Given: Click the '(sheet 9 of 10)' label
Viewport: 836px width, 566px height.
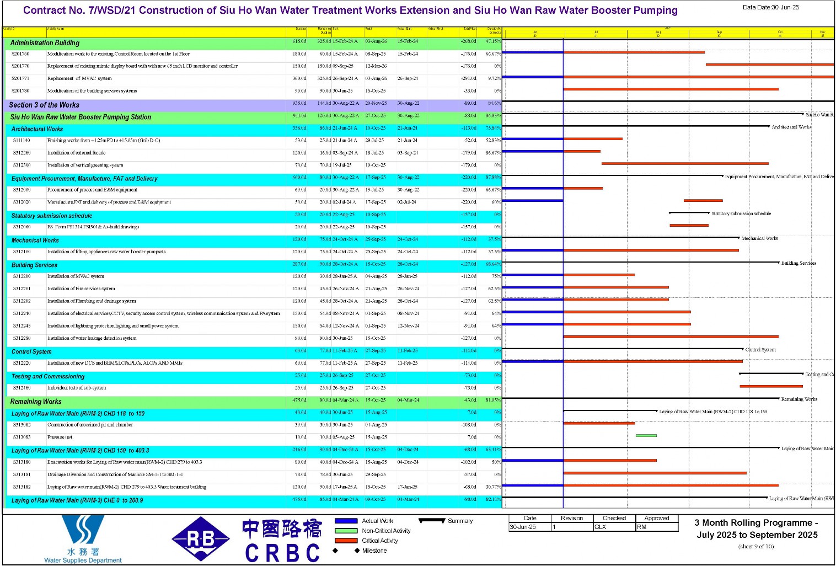Looking at the screenshot, I should click(x=756, y=547).
